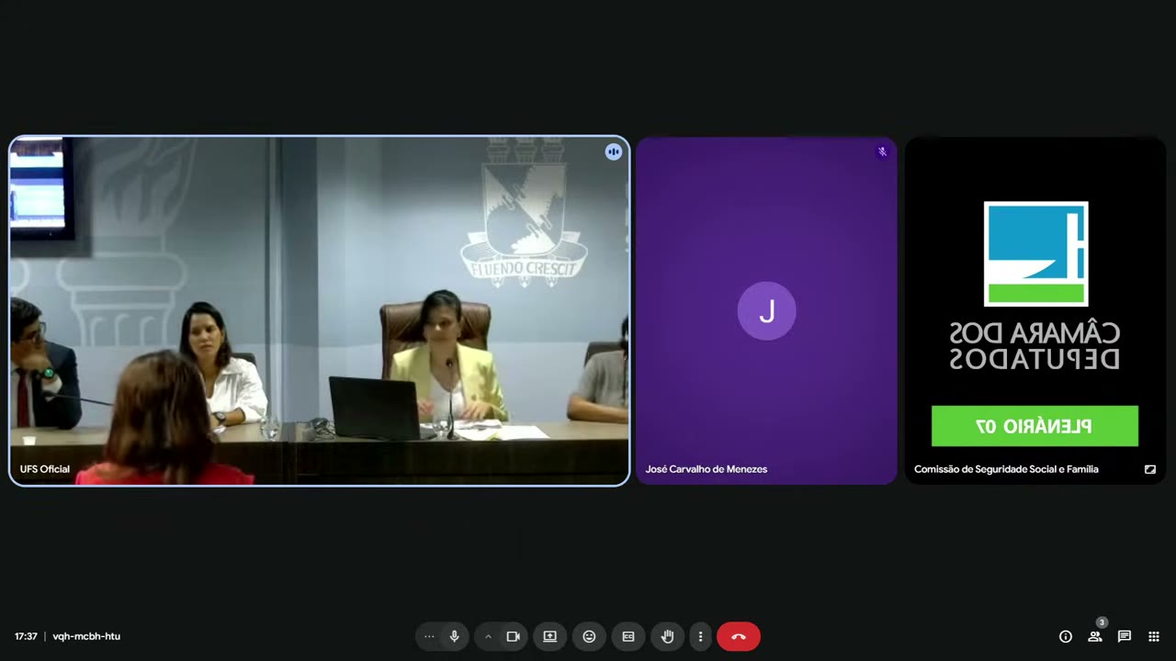Click the name label UFS Oficial

pos(45,469)
